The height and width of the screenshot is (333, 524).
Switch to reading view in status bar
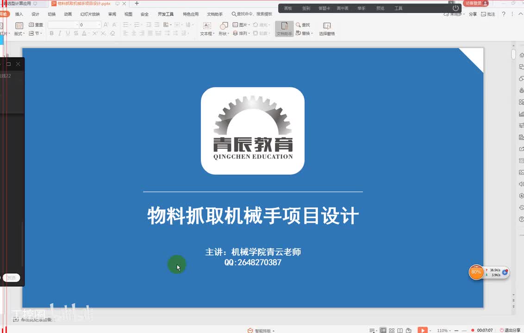coord(400,330)
